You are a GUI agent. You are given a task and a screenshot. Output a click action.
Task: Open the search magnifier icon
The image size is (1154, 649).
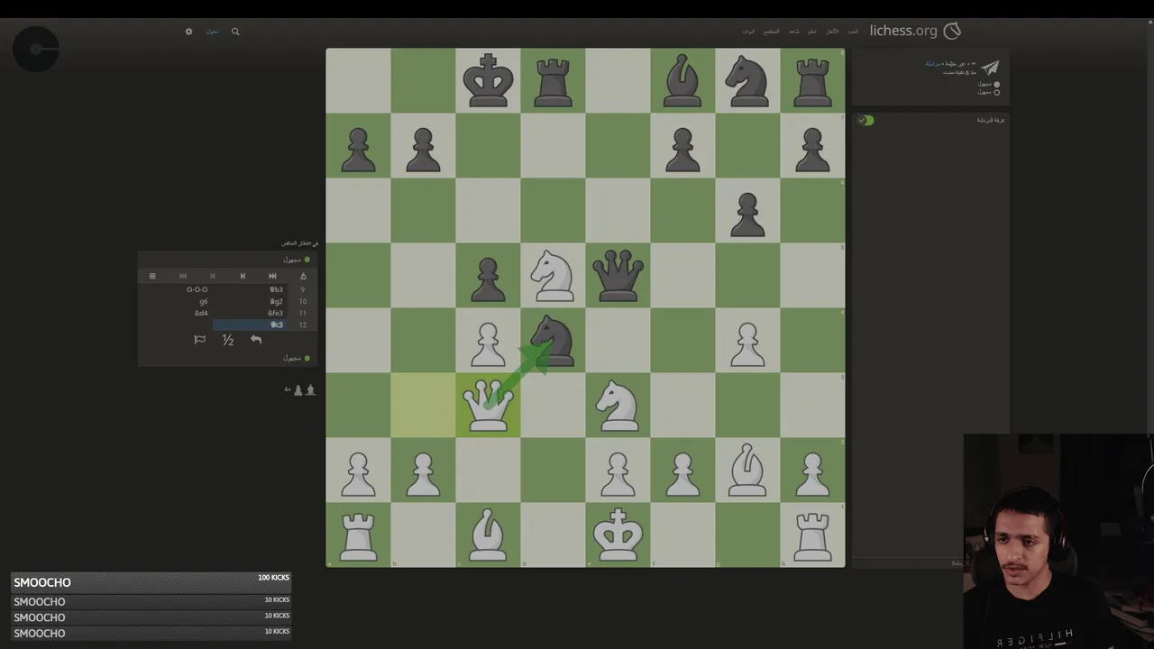[235, 32]
